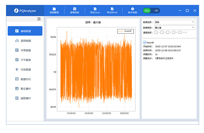Enable channel A checkbox

(156, 32)
